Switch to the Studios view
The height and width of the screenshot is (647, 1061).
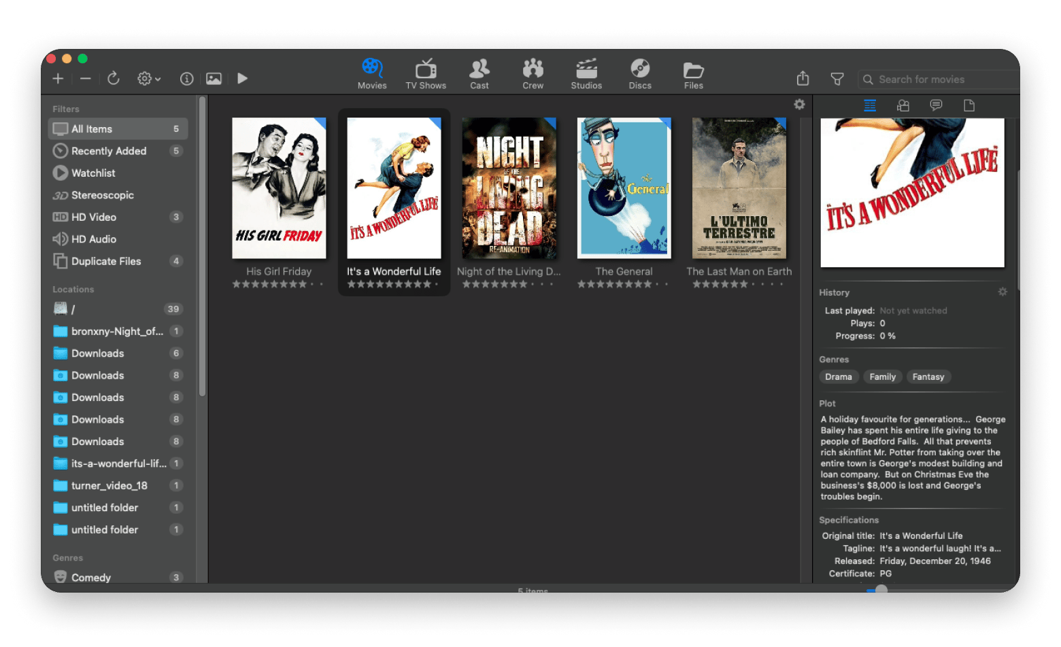coord(586,73)
